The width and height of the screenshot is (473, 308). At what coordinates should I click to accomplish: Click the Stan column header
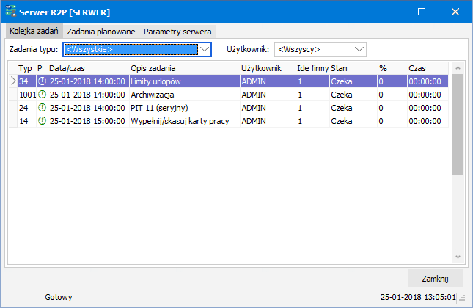click(339, 68)
